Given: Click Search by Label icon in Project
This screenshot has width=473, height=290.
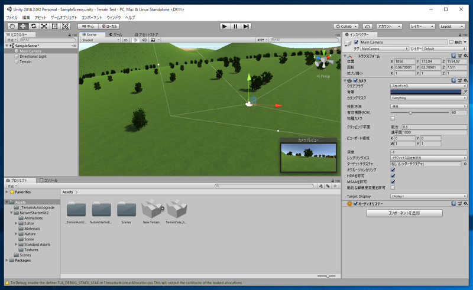Looking at the screenshot, I should click(328, 186).
